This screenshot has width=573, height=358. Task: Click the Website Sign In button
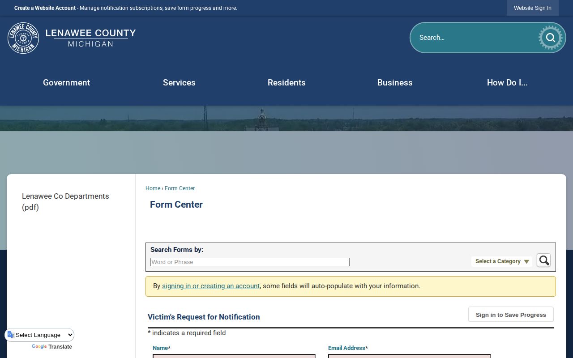(533, 8)
